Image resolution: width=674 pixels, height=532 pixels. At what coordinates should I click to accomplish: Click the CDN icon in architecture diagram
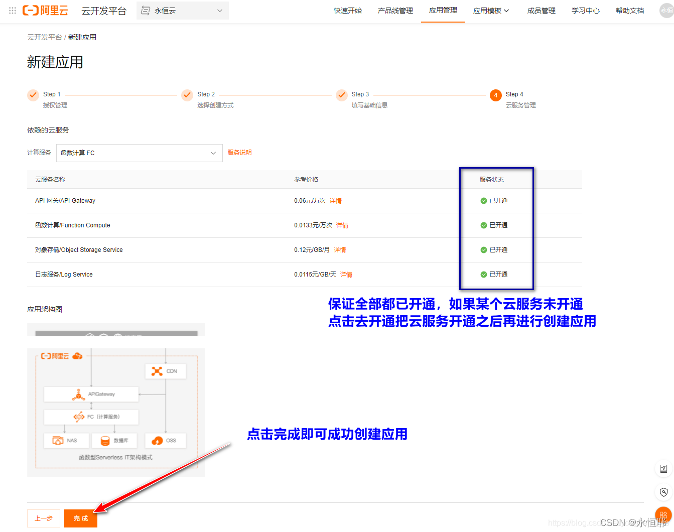tap(157, 371)
